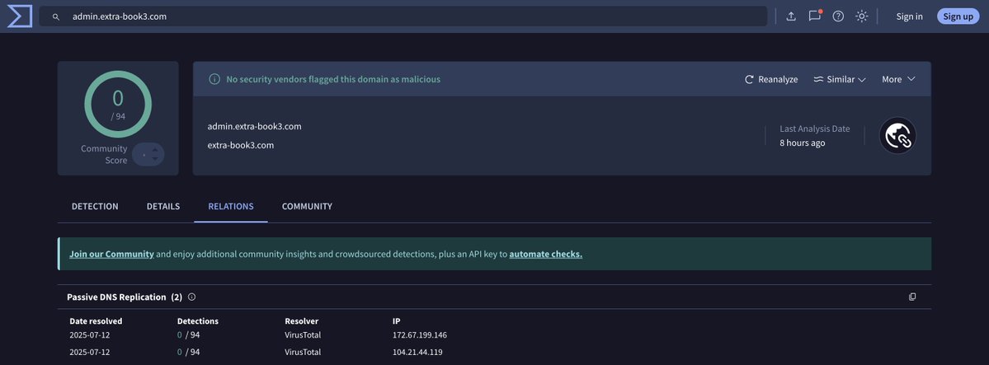The width and height of the screenshot is (989, 365).
Task: Click the Join our Community link
Action: pyautogui.click(x=111, y=254)
